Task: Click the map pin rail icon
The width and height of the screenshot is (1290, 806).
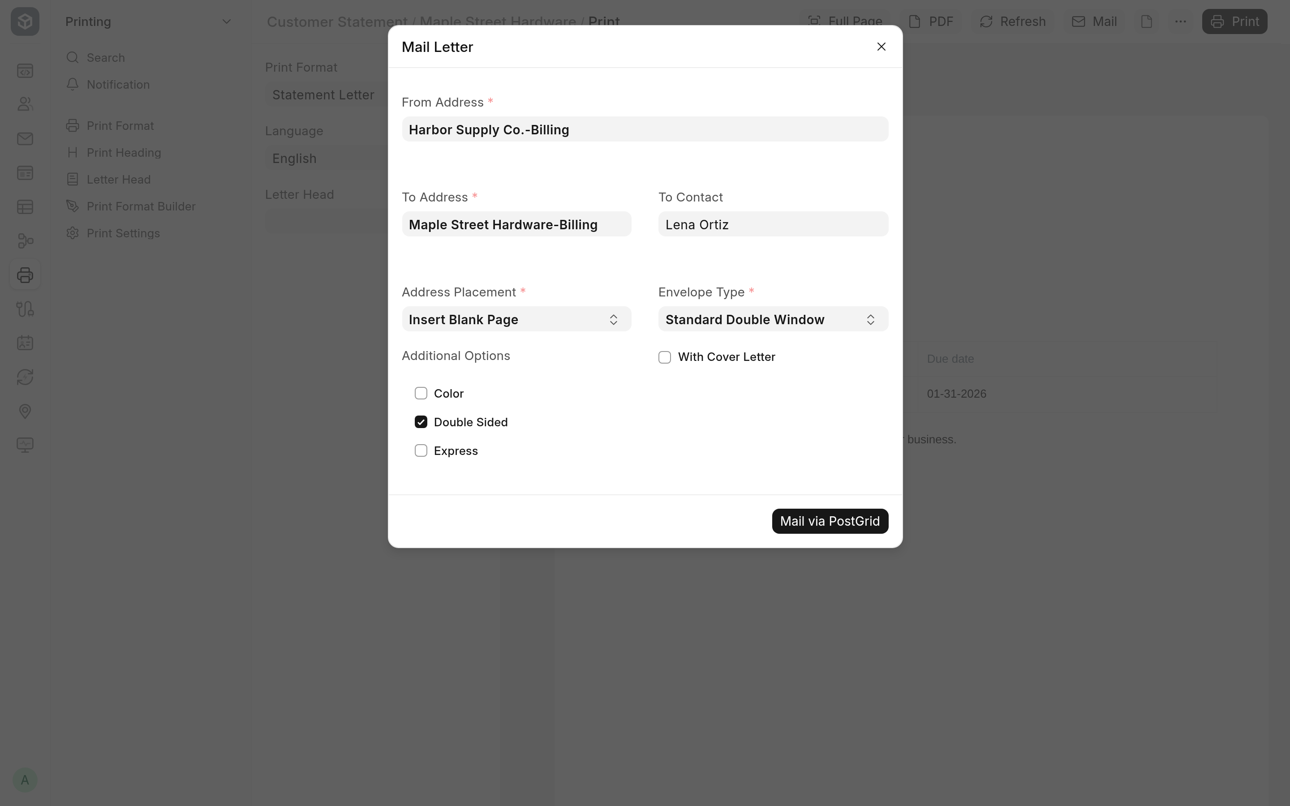Action: click(25, 411)
